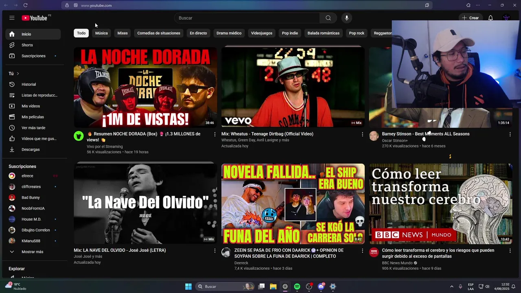
Task: Click the taskbar Buscar search box
Action: [225, 286]
